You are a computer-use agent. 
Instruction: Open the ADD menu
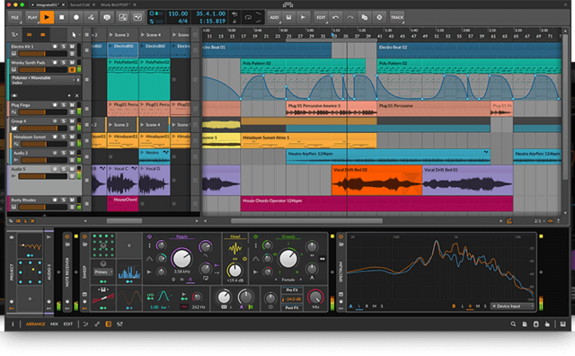pyautogui.click(x=274, y=17)
